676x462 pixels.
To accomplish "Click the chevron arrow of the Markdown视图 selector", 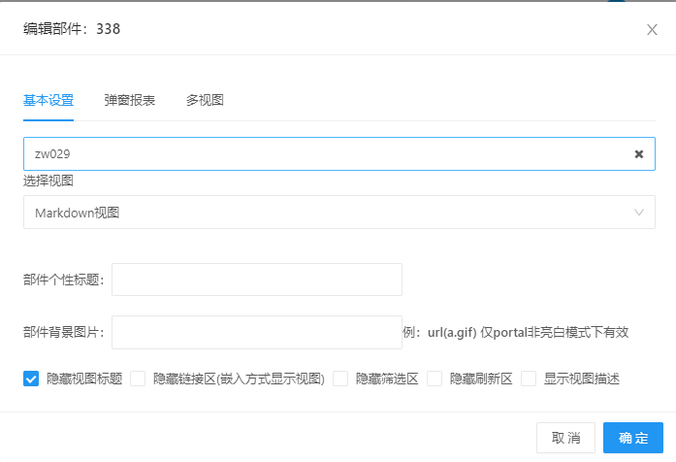I will pyautogui.click(x=639, y=213).
